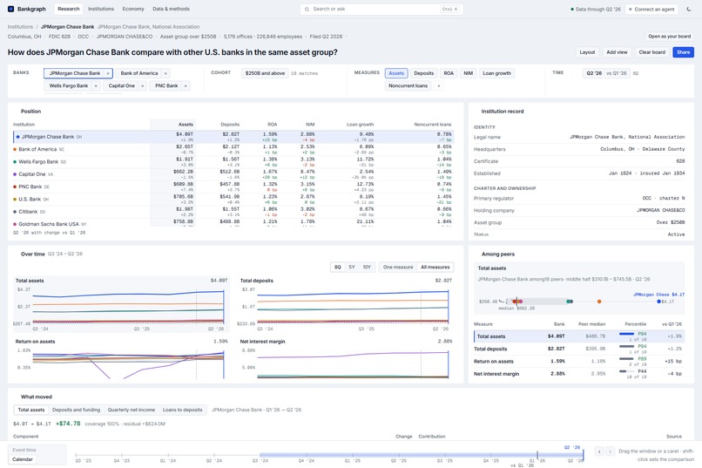Select Loans to deposits tab
This screenshot has height=468, width=702.
click(x=183, y=410)
